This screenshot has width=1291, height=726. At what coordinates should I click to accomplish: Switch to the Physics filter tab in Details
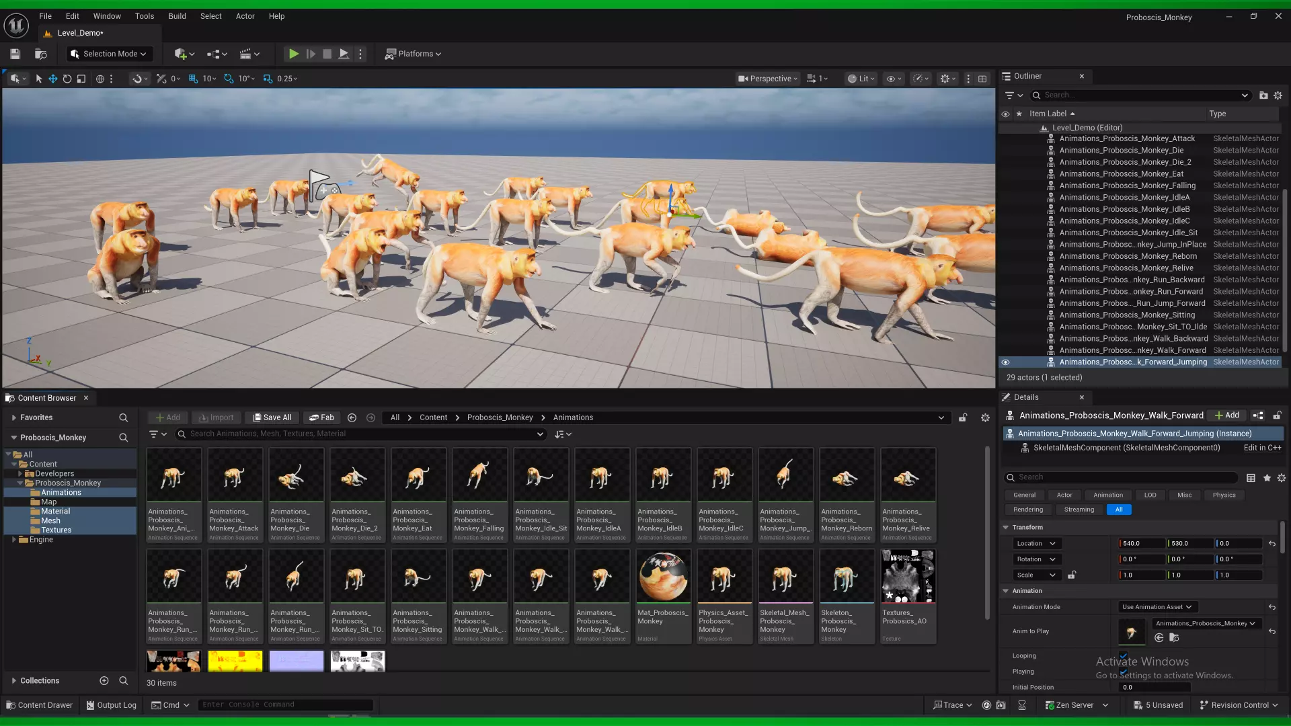click(1224, 495)
